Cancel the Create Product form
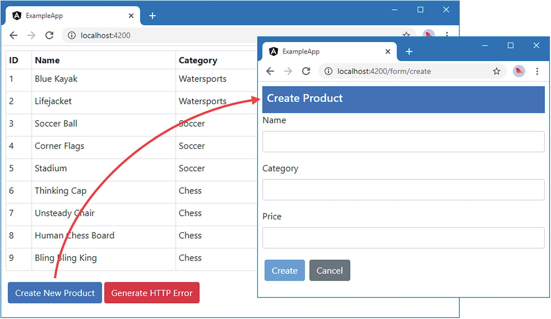The image size is (551, 319). (x=330, y=270)
